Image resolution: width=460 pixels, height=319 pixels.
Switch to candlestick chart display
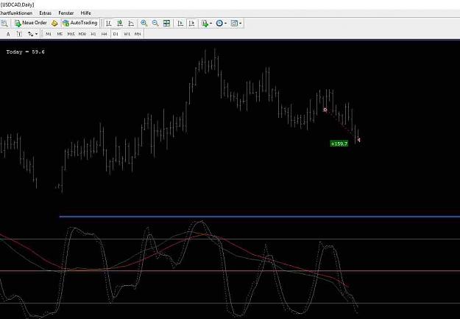tap(120, 23)
